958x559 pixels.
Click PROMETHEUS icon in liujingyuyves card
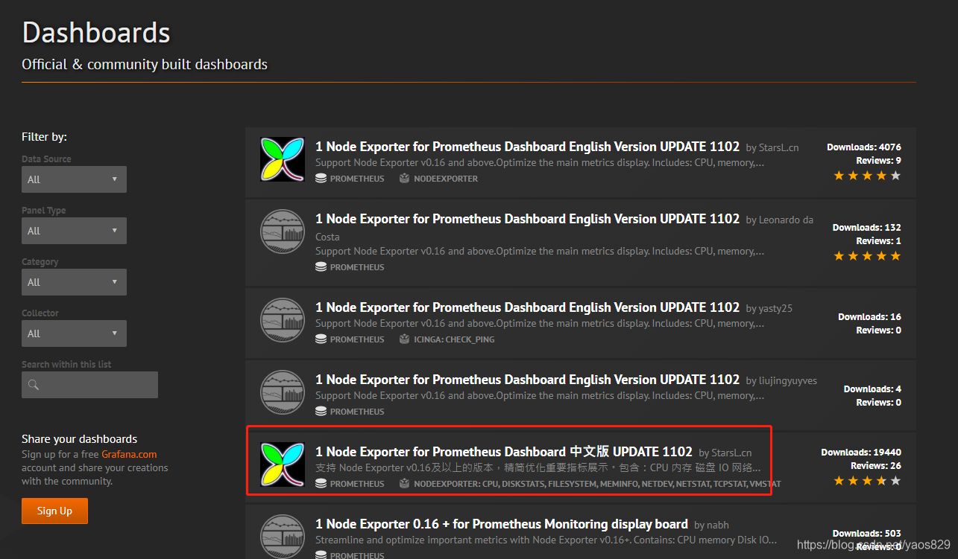pos(321,412)
